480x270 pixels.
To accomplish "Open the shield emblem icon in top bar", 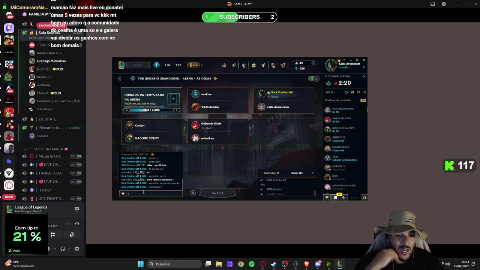I will tap(273, 65).
